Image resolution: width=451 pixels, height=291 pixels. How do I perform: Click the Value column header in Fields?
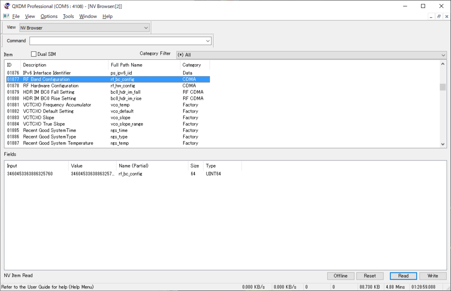(x=92, y=166)
